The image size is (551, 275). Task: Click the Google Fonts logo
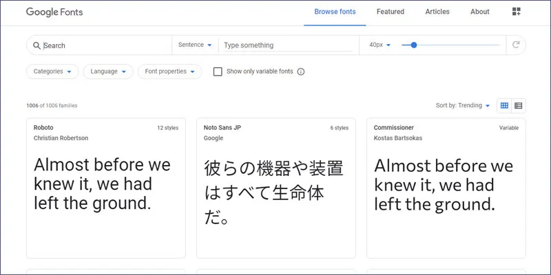(54, 12)
